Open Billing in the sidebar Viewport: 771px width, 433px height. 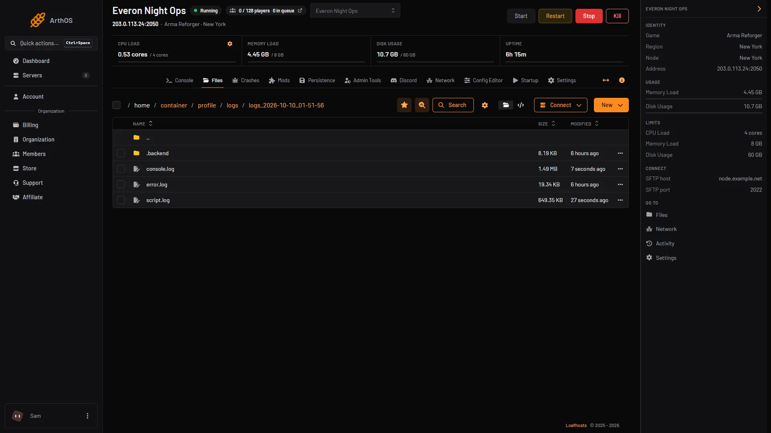point(51,125)
